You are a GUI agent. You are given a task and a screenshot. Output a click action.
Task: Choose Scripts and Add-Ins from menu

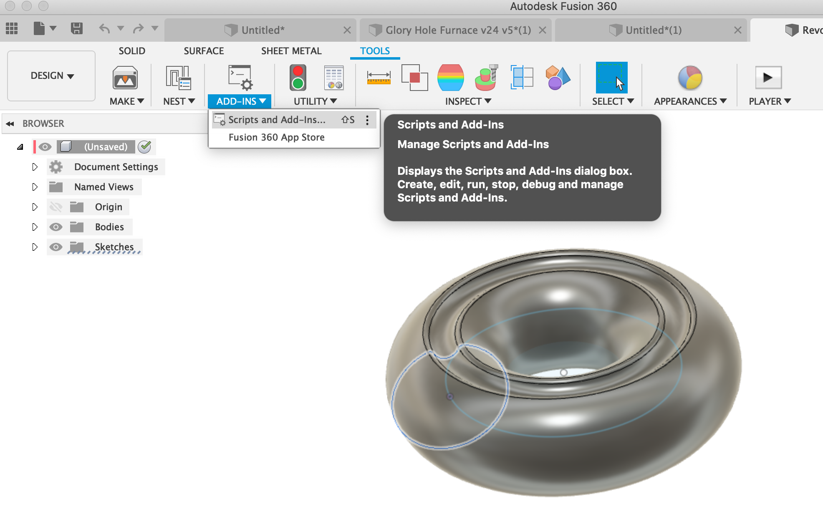click(277, 119)
